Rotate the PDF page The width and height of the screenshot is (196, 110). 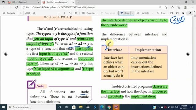coord(70,13)
